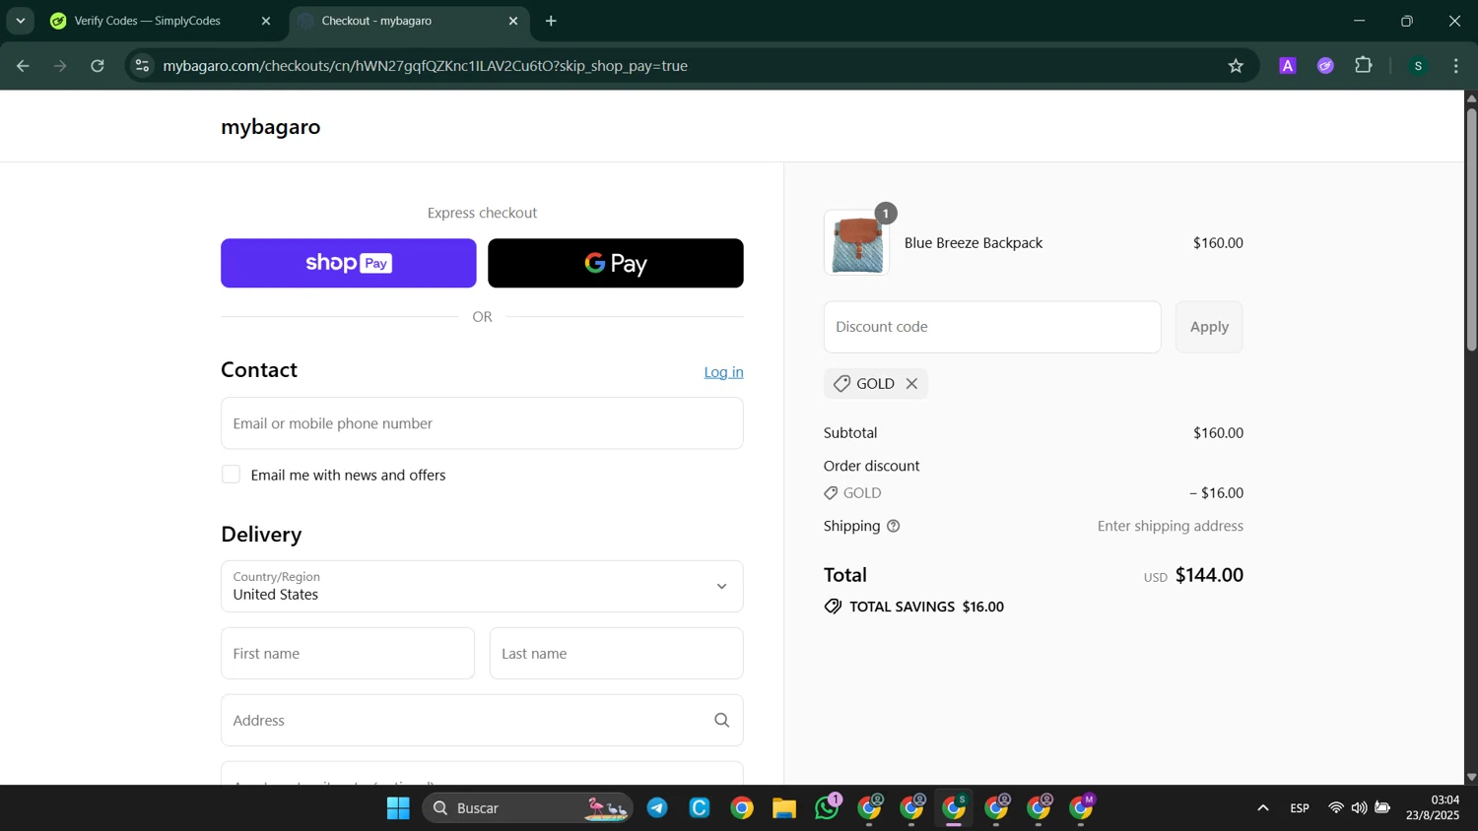This screenshot has height=831, width=1478.
Task: Focus the Email or mobile phone field
Action: [x=482, y=423]
